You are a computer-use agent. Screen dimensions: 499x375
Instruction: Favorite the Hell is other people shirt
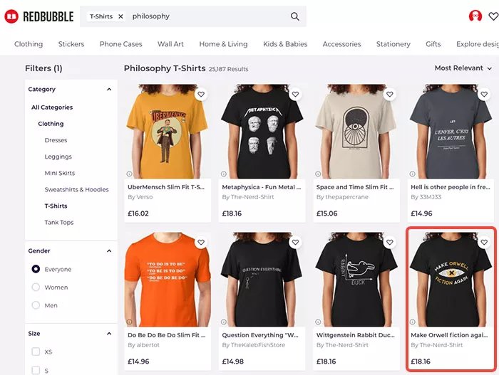pos(484,95)
